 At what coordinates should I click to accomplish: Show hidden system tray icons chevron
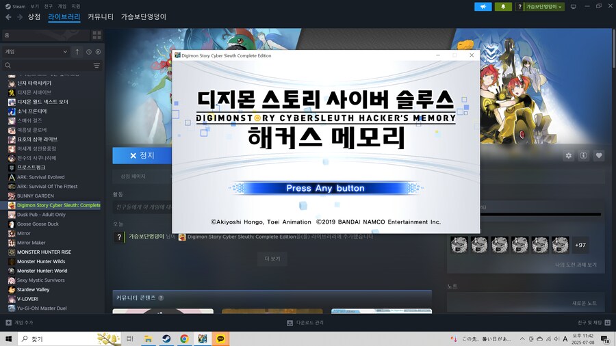tap(522, 339)
